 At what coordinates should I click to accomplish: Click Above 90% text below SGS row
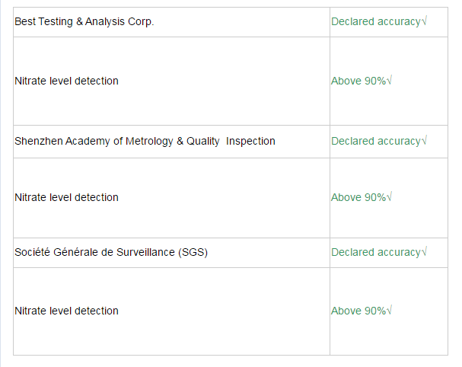pos(358,311)
